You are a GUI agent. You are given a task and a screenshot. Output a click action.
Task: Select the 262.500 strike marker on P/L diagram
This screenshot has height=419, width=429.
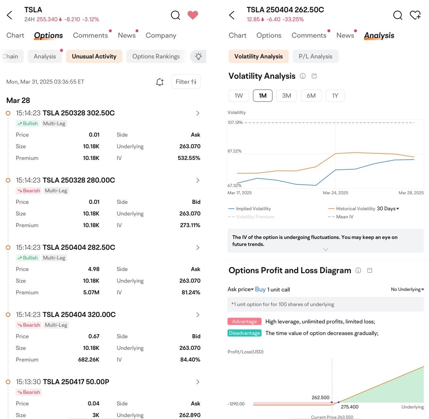pos(332,402)
